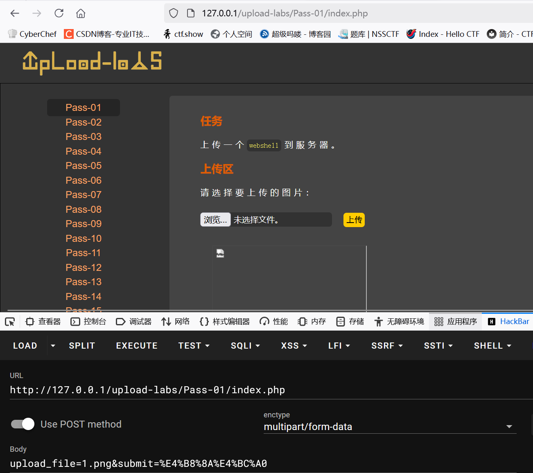The image size is (533, 473).
Task: Open the 内存 memory tab
Action: [312, 322]
